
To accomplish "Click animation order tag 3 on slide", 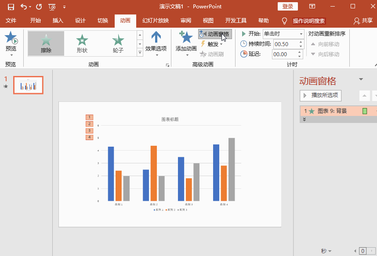I will pyautogui.click(x=90, y=130).
